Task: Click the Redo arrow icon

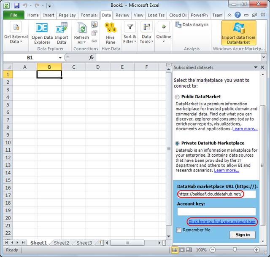Action: coord(37,5)
